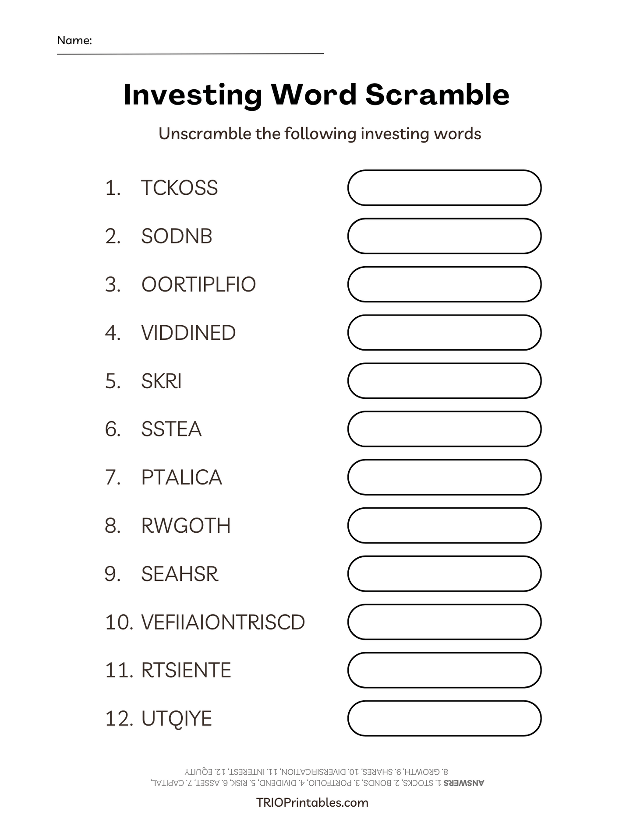Click the scrambled word OORTIPLFIO

(198, 285)
